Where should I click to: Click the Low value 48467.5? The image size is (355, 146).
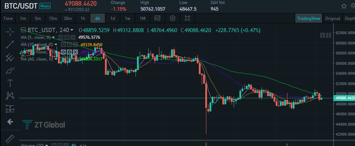[188, 9]
